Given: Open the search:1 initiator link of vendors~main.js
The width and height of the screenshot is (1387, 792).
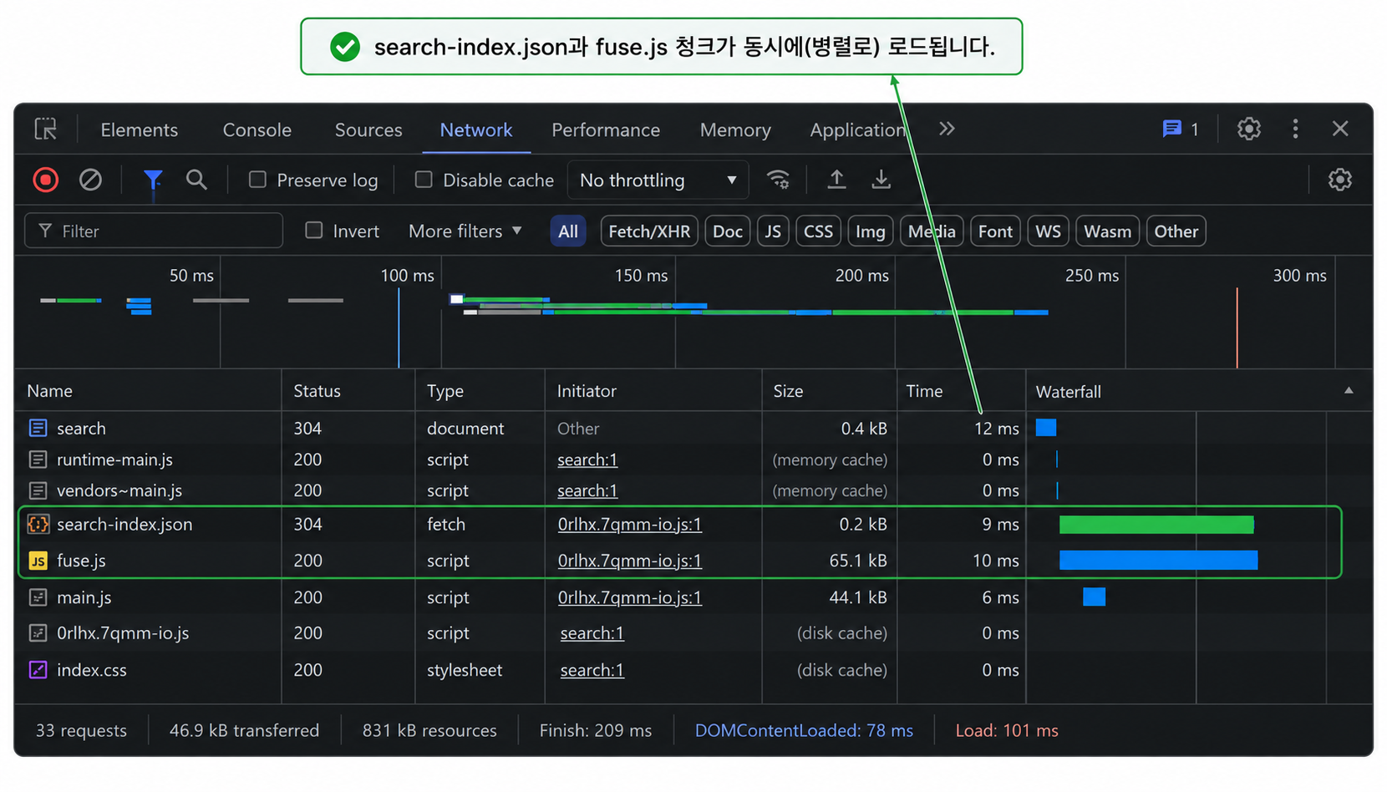Looking at the screenshot, I should [587, 490].
